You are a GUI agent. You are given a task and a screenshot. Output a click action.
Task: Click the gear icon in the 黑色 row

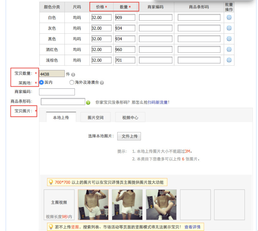pos(229,39)
